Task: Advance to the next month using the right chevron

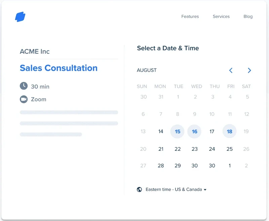Action: tap(249, 71)
